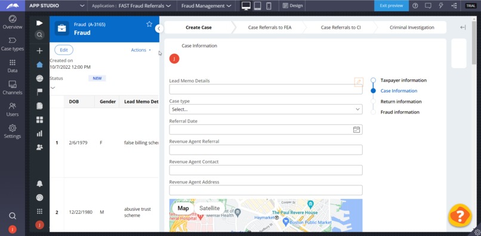Click the Lead Memo Details field

pyautogui.click(x=266, y=89)
